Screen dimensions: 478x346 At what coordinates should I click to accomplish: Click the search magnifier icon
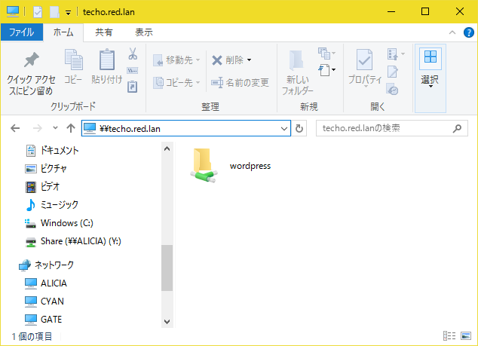point(457,128)
